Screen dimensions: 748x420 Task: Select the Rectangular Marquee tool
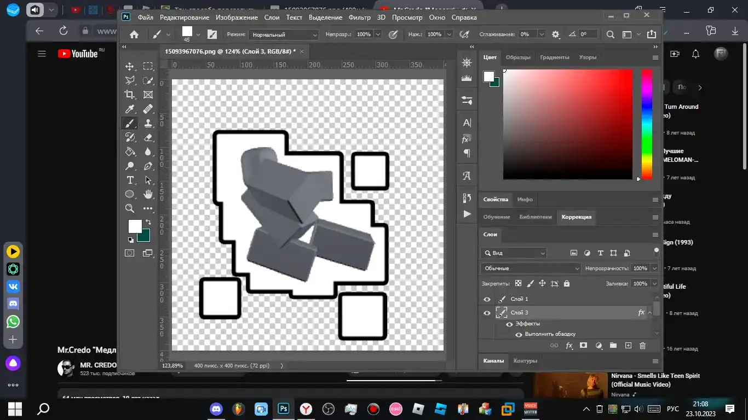[148, 66]
